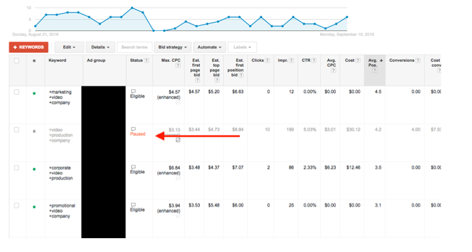Click the Keyword column header
Image resolution: width=472 pixels, height=252 pixels.
[57, 60]
